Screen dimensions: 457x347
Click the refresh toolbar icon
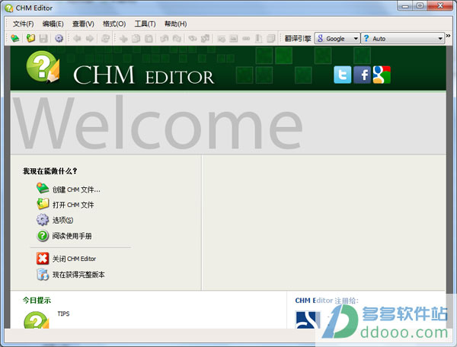[105, 38]
